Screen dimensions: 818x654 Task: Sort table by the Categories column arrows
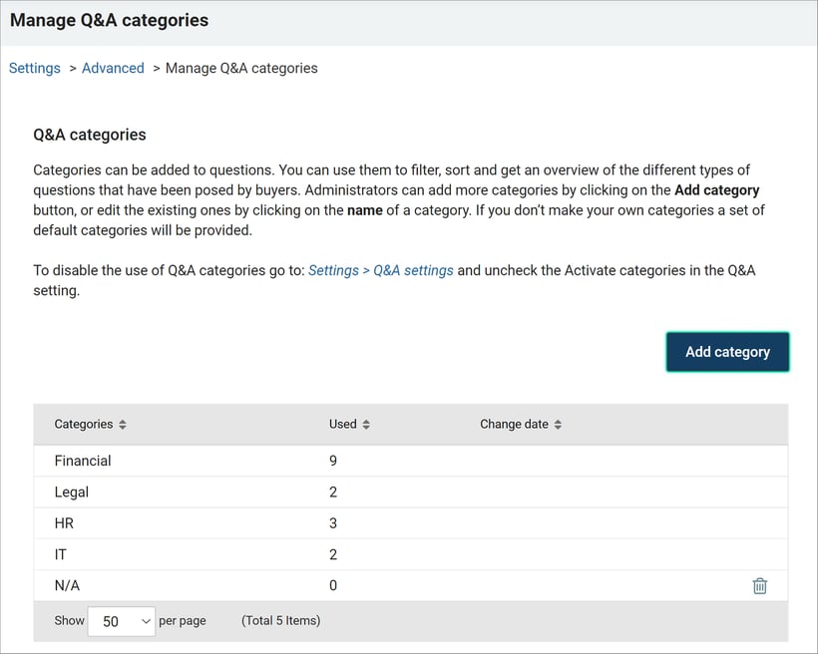[x=122, y=424]
